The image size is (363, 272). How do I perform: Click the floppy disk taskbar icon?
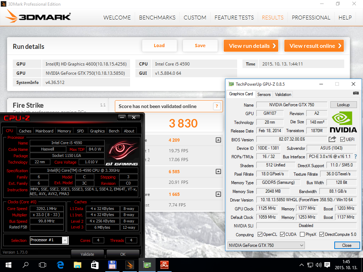pos(112,265)
